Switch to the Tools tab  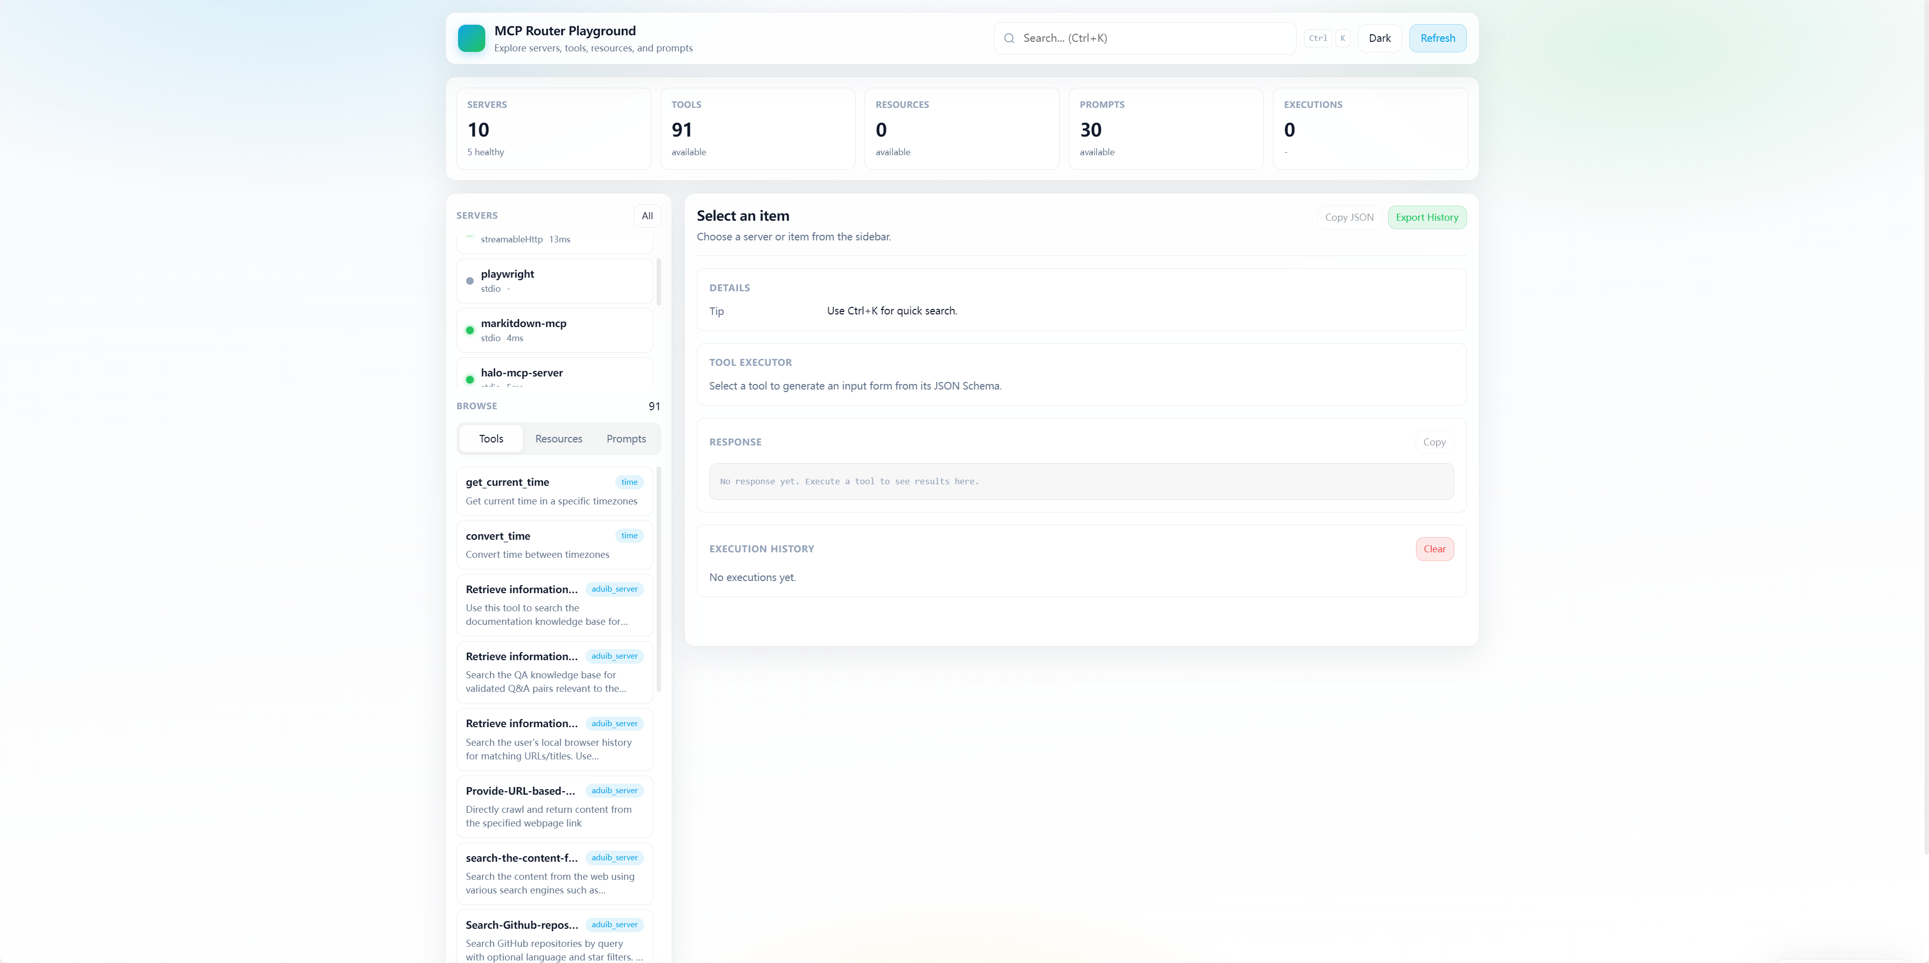coord(491,439)
